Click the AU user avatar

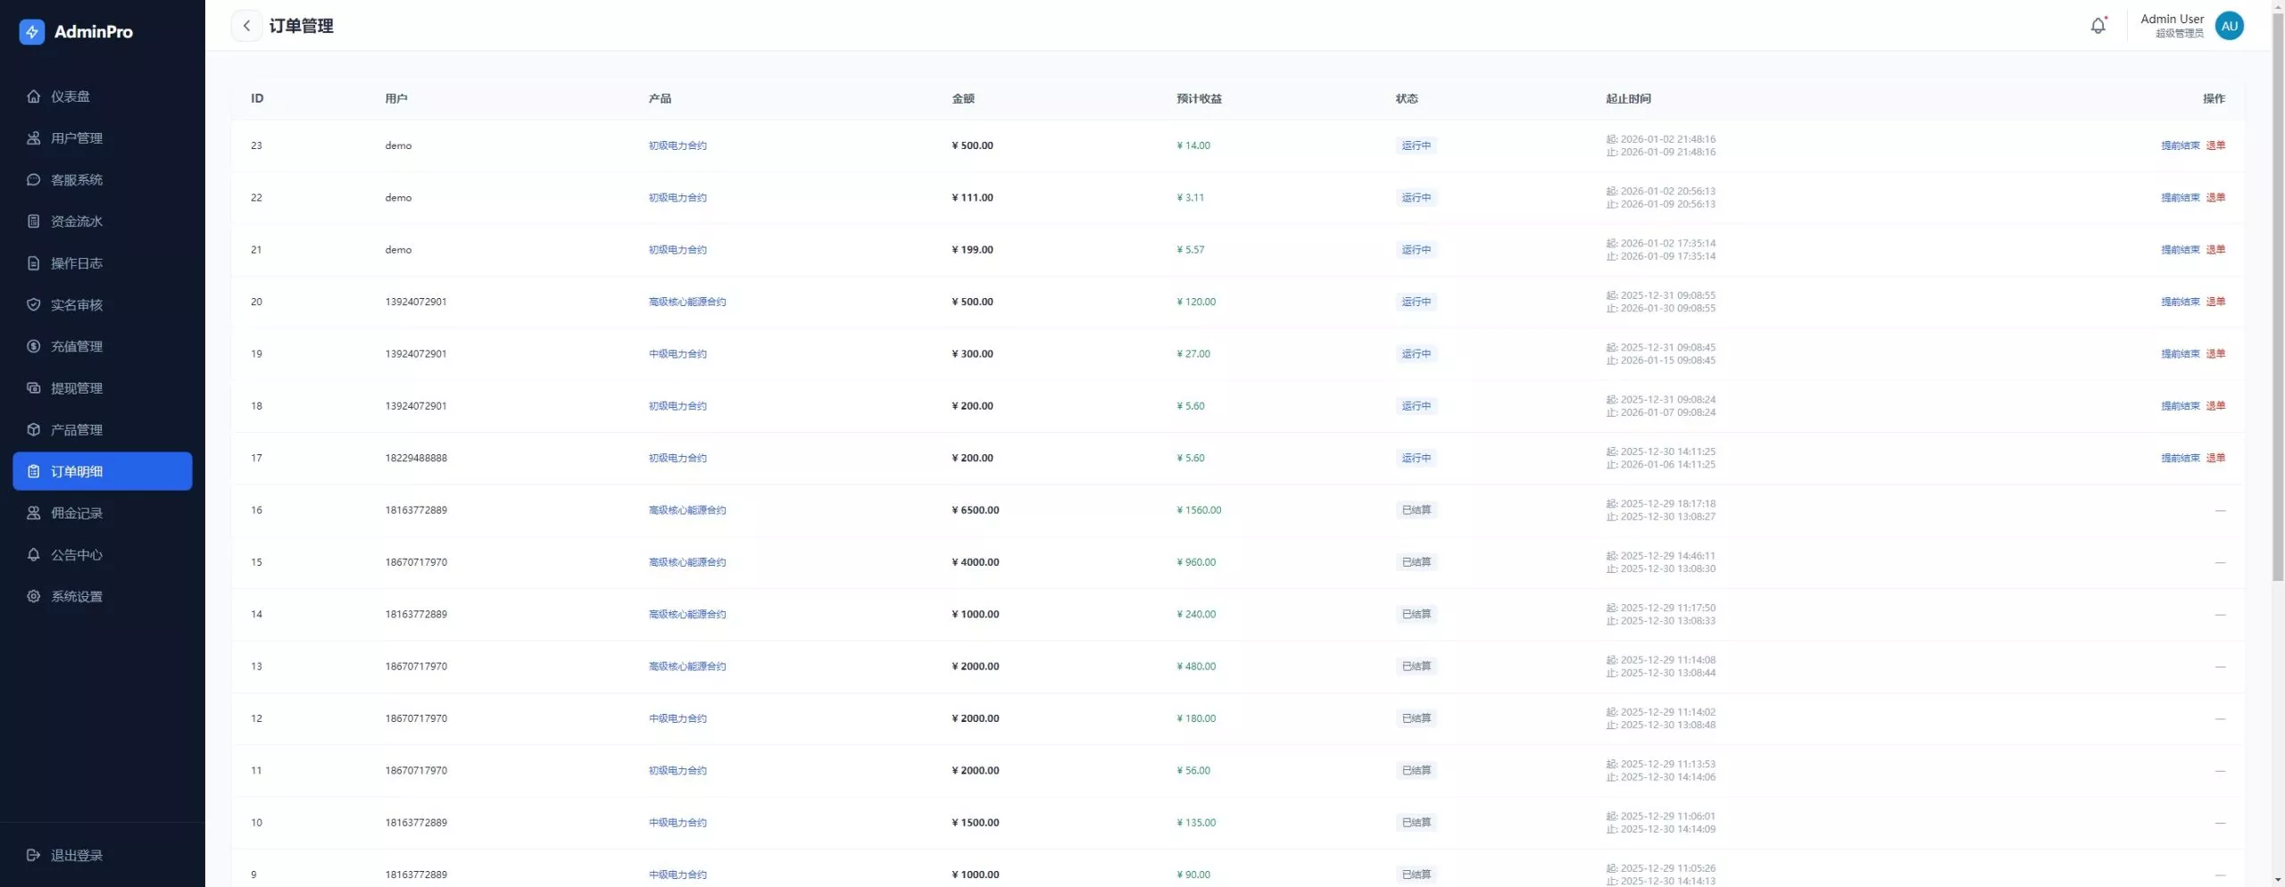tap(2229, 26)
